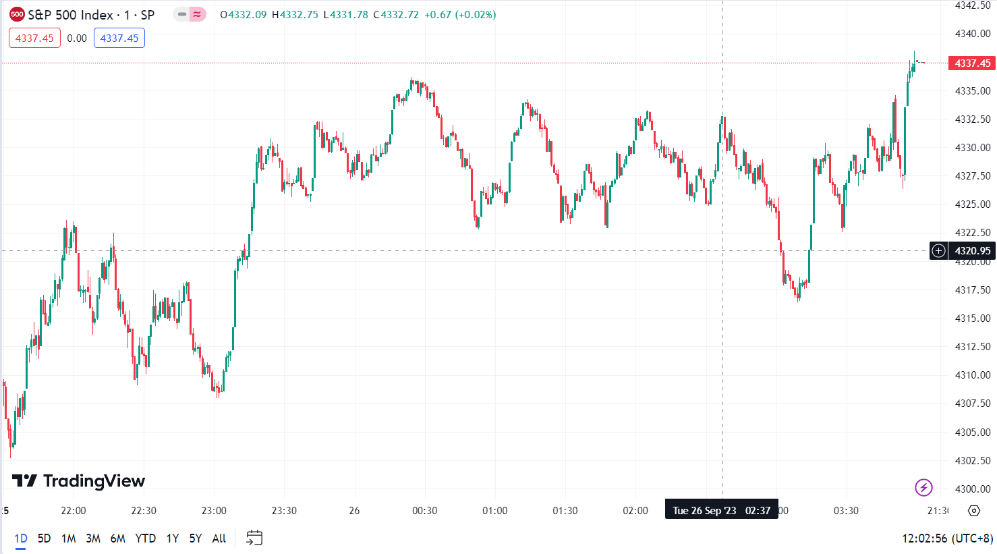Click the purple lightning bolt icon
The width and height of the screenshot is (997, 554).
(923, 487)
